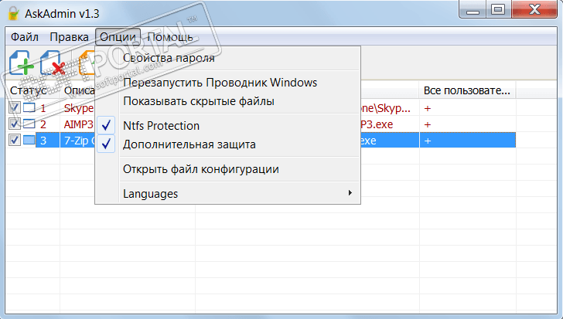The height and width of the screenshot is (319, 563).
Task: Choose Перезапустить Проводник Windows
Action: point(220,83)
